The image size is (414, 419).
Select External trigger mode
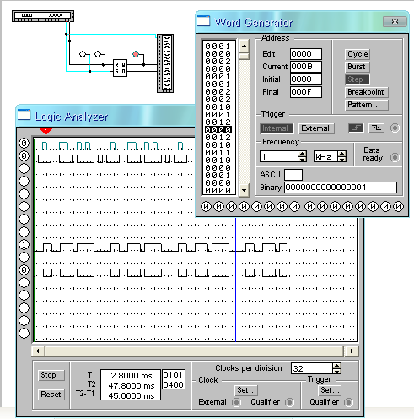(316, 128)
